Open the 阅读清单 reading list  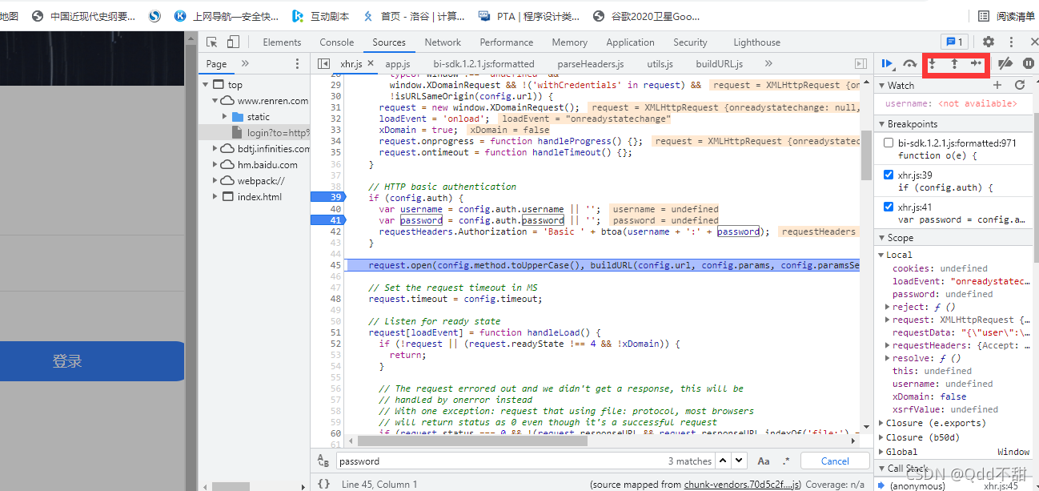[1005, 16]
